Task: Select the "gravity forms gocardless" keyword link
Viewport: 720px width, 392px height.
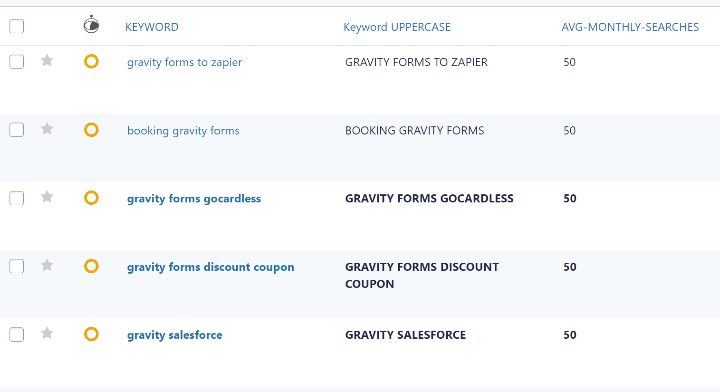Action: pyautogui.click(x=194, y=198)
